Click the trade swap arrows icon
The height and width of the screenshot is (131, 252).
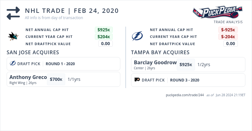(x=13, y=13)
